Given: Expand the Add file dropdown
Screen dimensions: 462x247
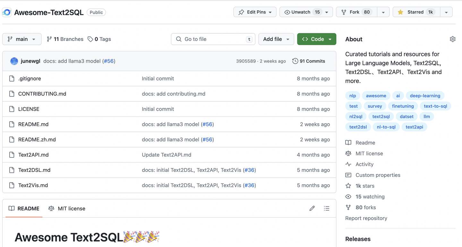Looking at the screenshot, I should pos(276,39).
